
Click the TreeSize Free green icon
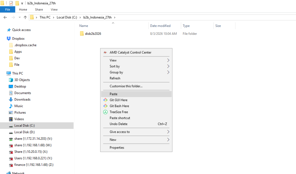(x=105, y=112)
